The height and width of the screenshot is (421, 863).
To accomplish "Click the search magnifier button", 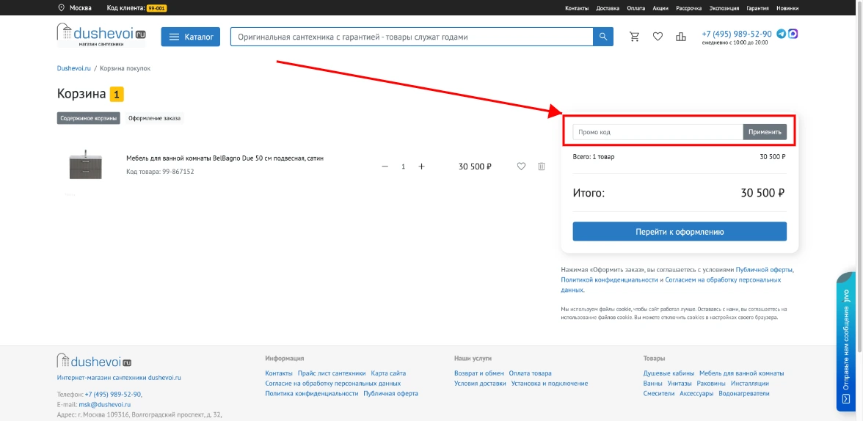I will pos(602,37).
